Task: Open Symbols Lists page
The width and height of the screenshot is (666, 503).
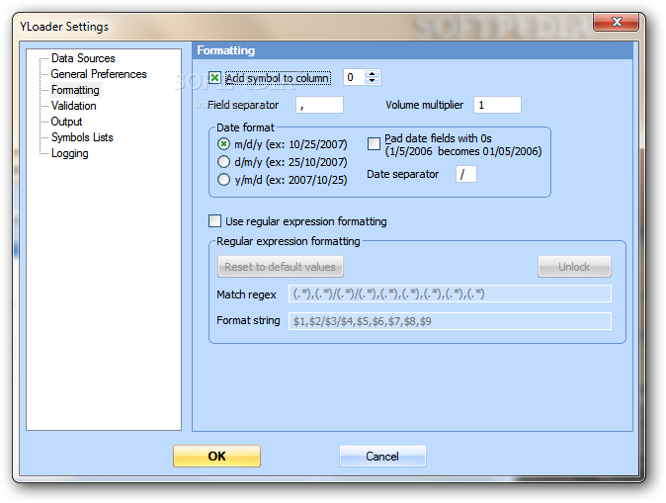Action: click(x=82, y=137)
